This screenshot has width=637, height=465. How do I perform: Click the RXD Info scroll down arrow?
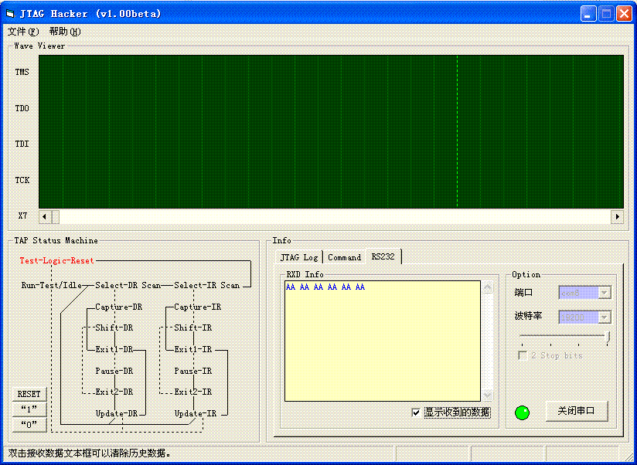488,395
